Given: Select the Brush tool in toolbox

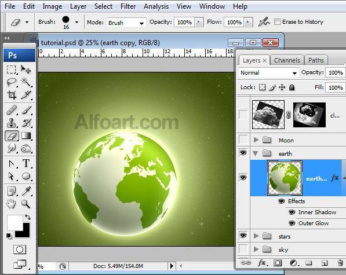Looking at the screenshot, I should click(x=26, y=110).
